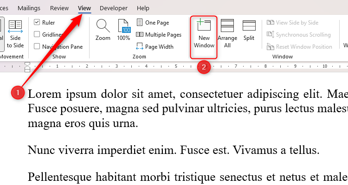
Task: Arrange All open windows
Action: 227,33
